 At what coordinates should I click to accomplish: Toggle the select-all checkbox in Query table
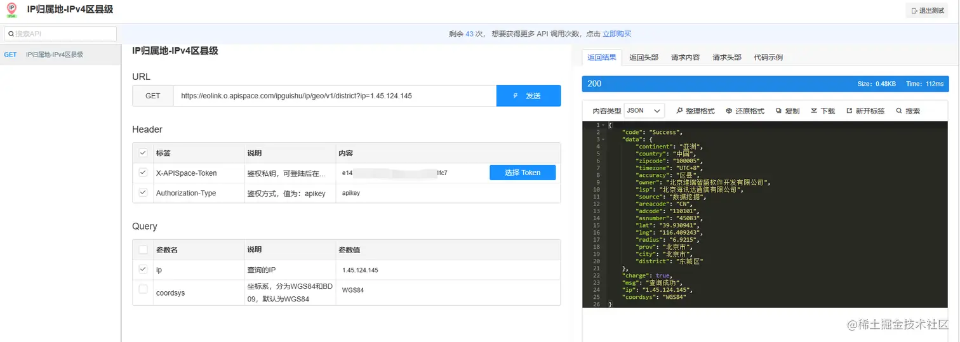pos(143,249)
